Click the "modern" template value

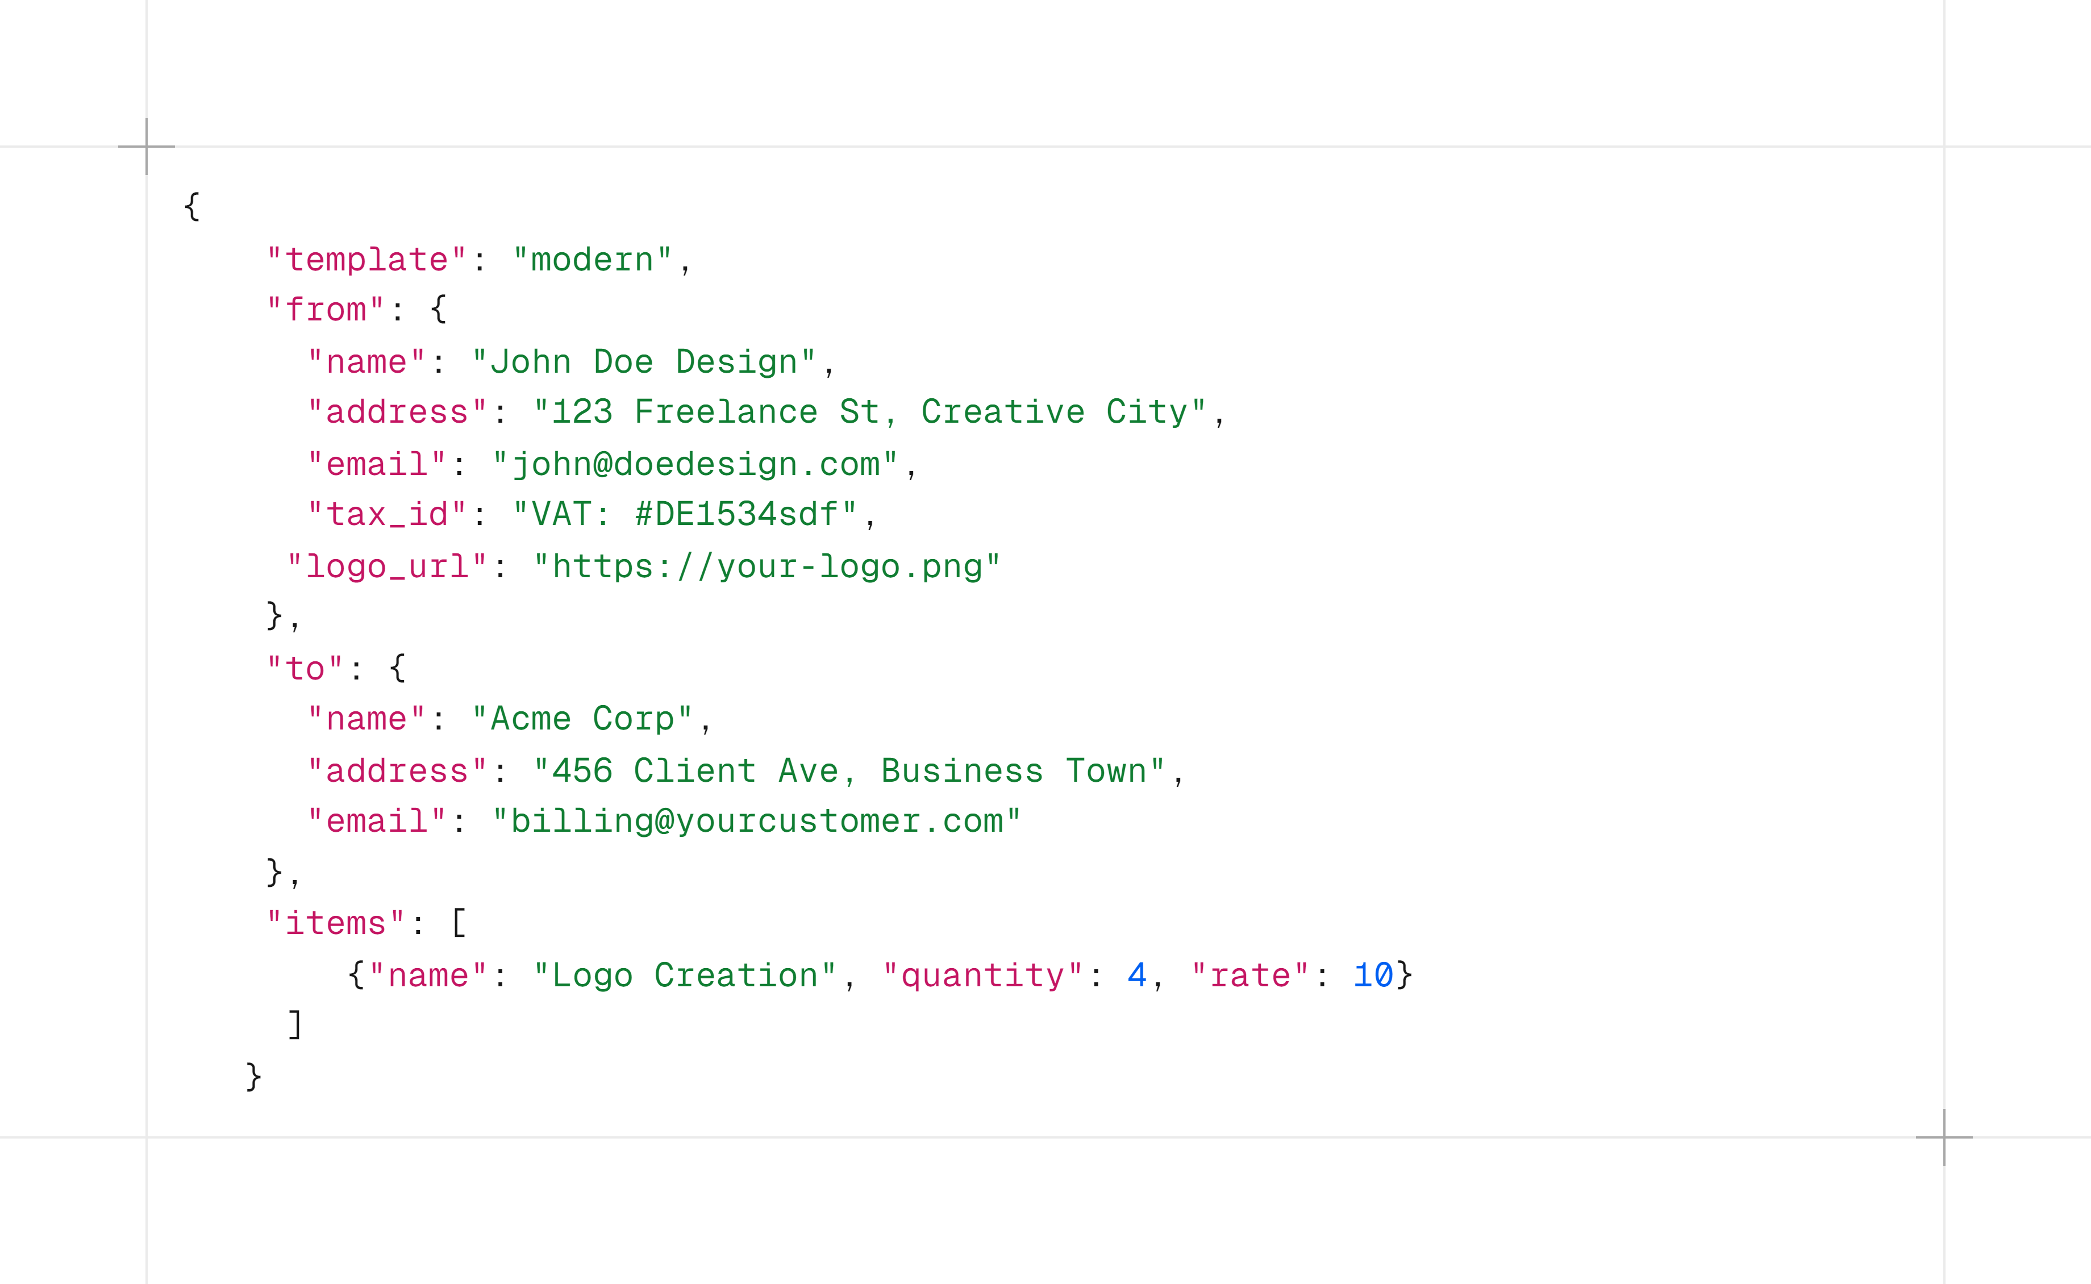[x=593, y=260]
